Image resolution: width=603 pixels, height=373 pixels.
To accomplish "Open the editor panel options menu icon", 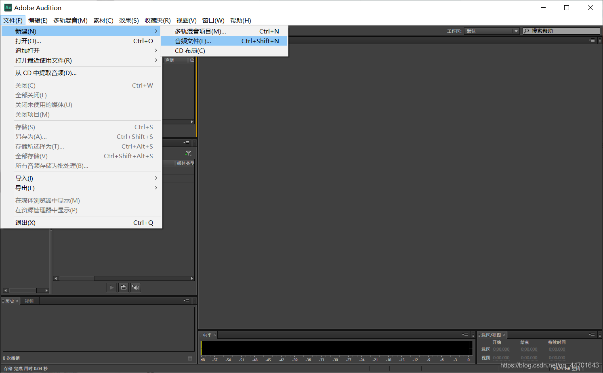I will pyautogui.click(x=592, y=40).
